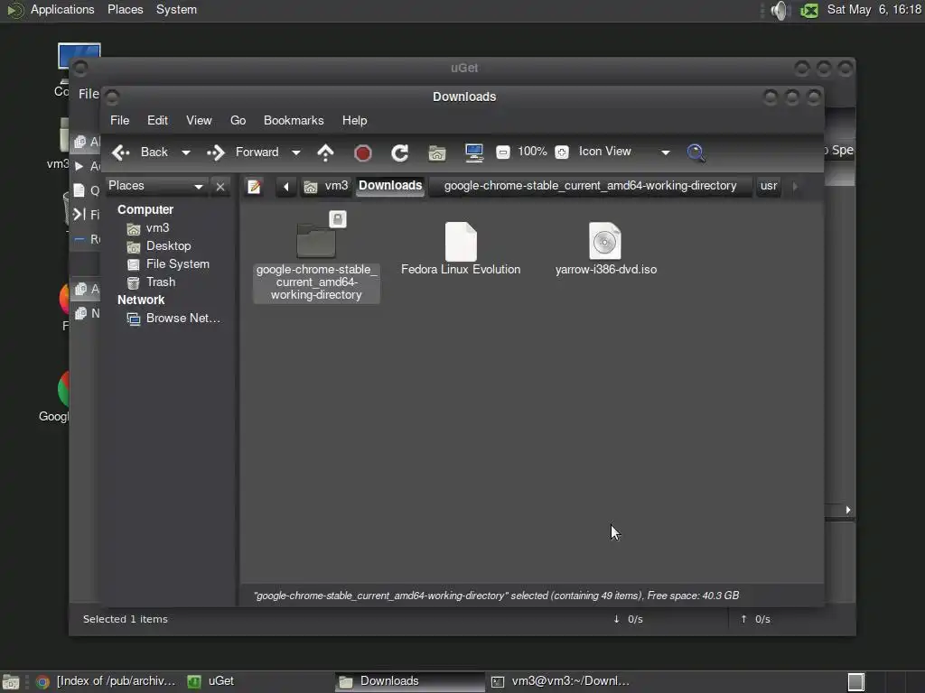Click the Fedora Linux Evolution file name label
The image size is (925, 693).
(461, 270)
